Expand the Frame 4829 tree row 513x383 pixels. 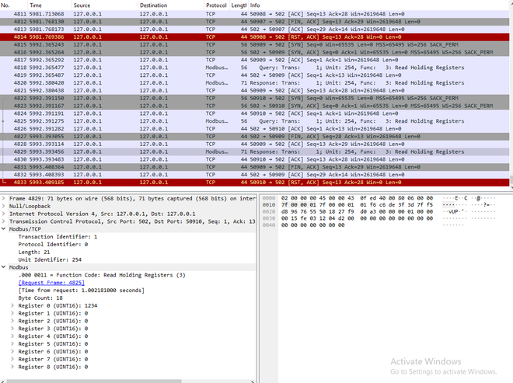(4, 199)
